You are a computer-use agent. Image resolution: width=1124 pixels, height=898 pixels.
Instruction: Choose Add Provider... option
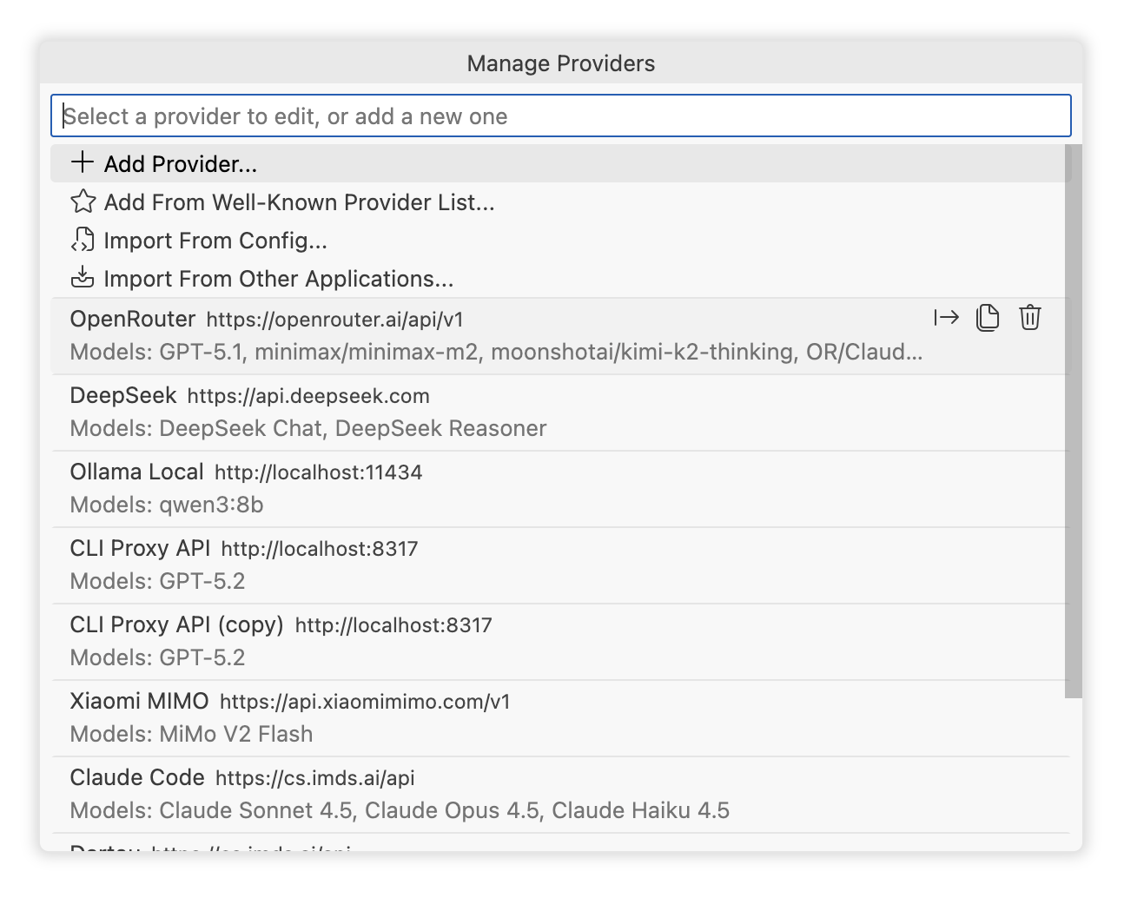click(x=560, y=163)
